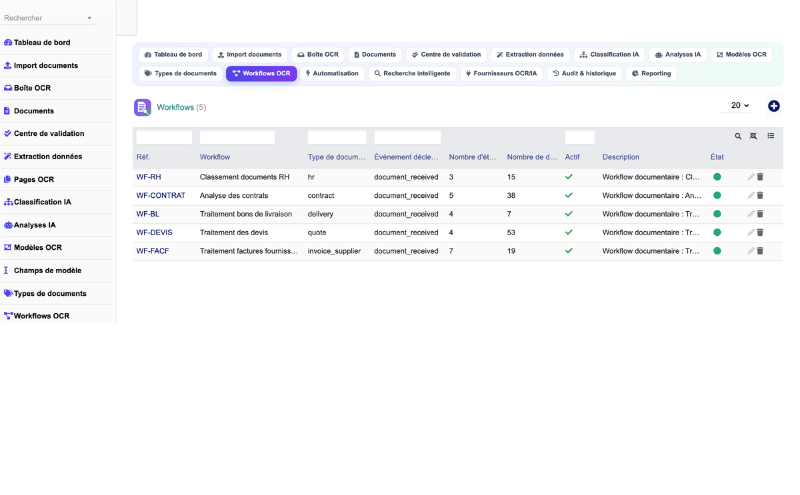Click the green Actif checkmark for WF-DEVIS
800x495 pixels.
coord(569,233)
